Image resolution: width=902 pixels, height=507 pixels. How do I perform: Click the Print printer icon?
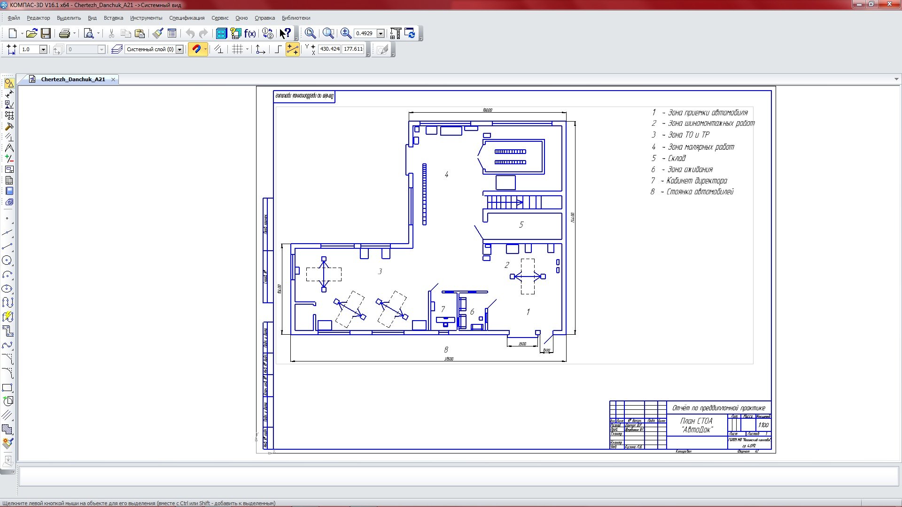point(64,33)
